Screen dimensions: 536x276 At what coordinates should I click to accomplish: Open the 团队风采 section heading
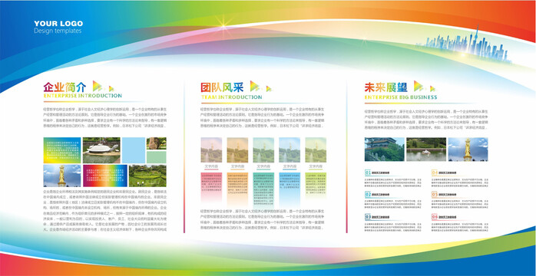coord(222,87)
